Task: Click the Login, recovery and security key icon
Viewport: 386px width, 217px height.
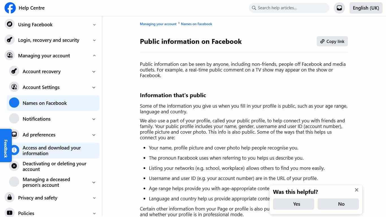Action: pos(9,40)
